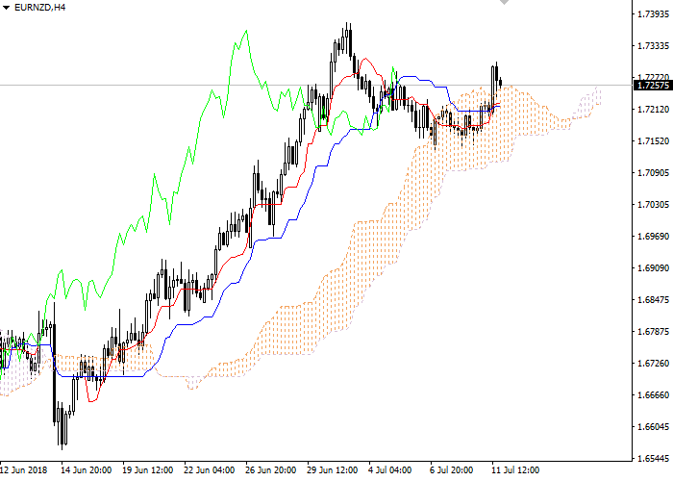This screenshot has height=481, width=673.
Task: Select the 1.68475 price axis label
Action: click(x=653, y=299)
